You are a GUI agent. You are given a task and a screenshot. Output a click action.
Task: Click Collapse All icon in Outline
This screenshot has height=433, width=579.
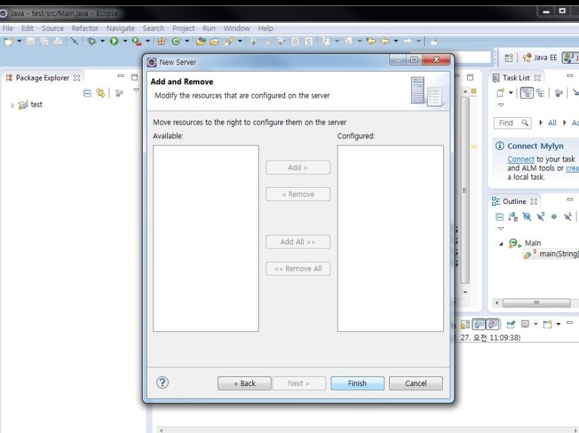click(499, 217)
